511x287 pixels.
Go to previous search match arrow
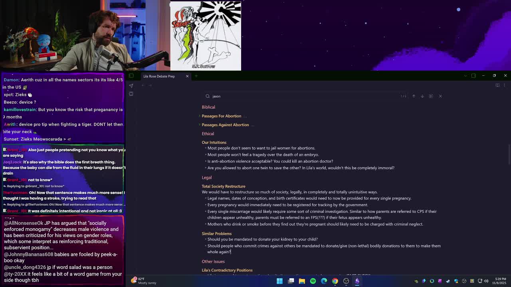pos(414,96)
